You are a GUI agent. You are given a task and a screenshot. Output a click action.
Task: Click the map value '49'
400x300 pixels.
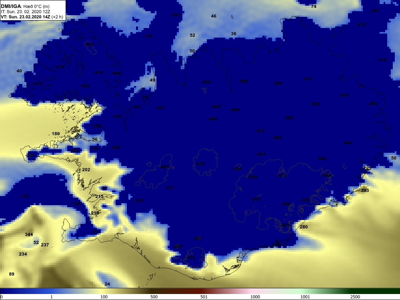point(152,80)
